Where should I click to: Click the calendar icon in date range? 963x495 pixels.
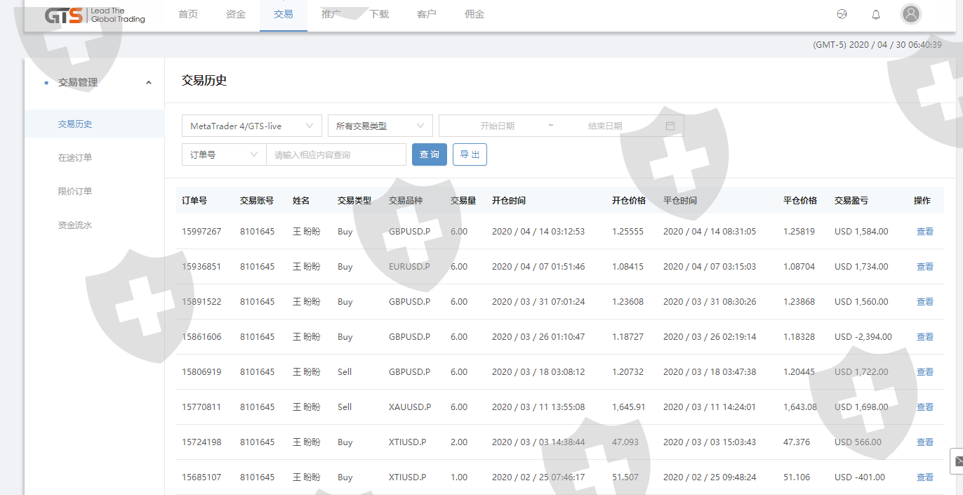tap(670, 126)
